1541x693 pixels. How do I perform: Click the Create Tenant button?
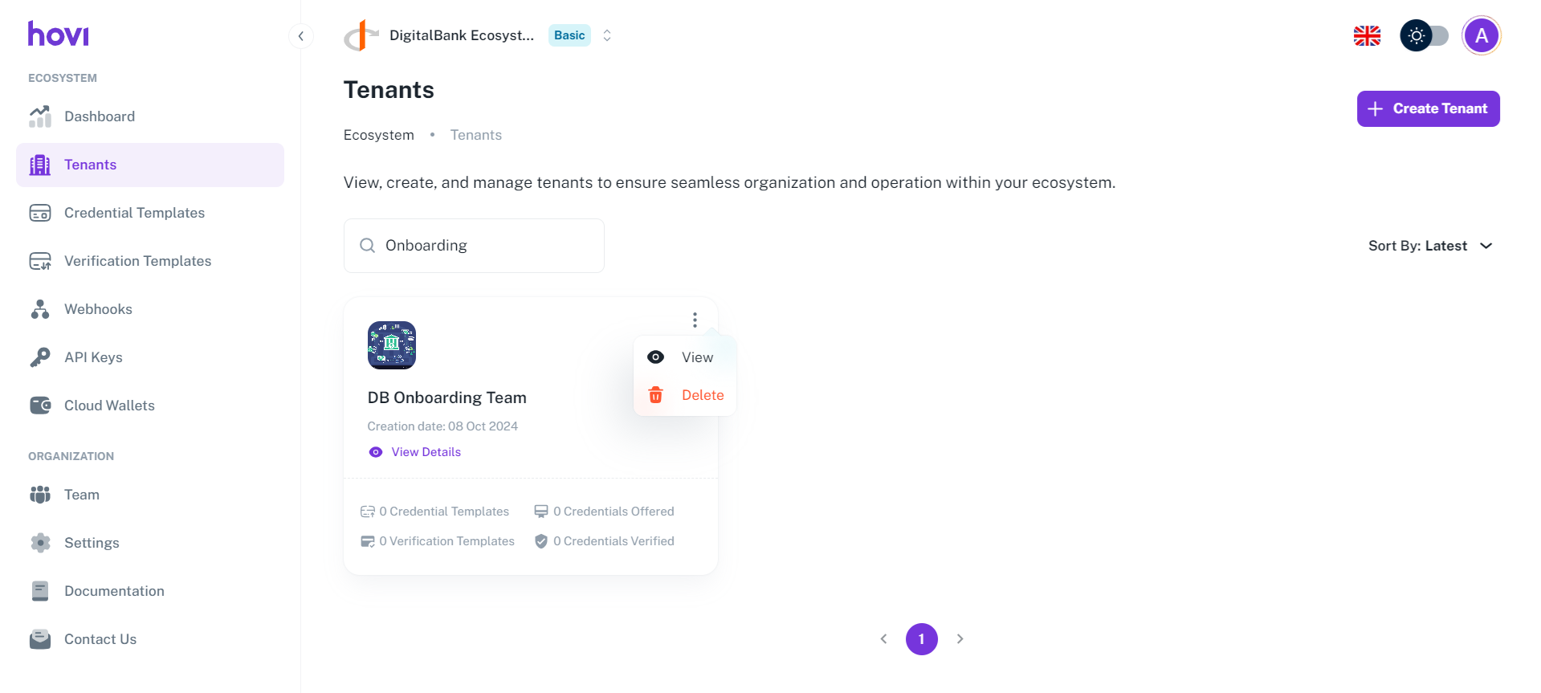[x=1428, y=108]
